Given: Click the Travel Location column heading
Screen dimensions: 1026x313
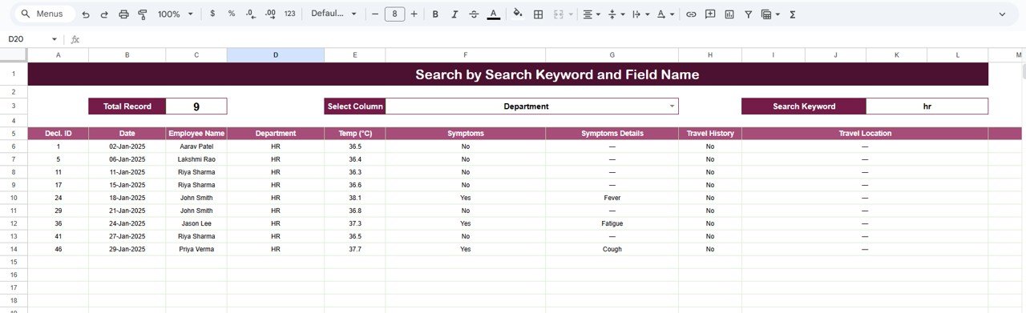Looking at the screenshot, I should pyautogui.click(x=865, y=134).
